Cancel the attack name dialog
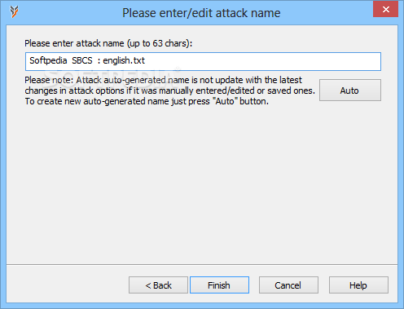Screen dimensions: 404x309 pyautogui.click(x=288, y=285)
